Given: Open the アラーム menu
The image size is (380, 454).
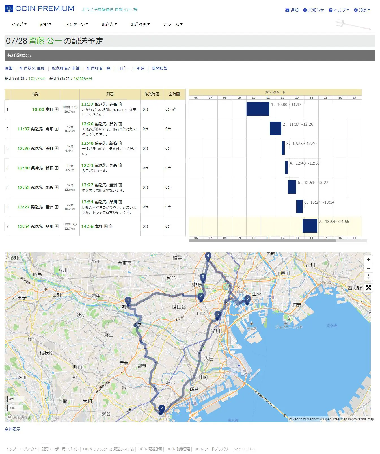Looking at the screenshot, I should pyautogui.click(x=173, y=24).
